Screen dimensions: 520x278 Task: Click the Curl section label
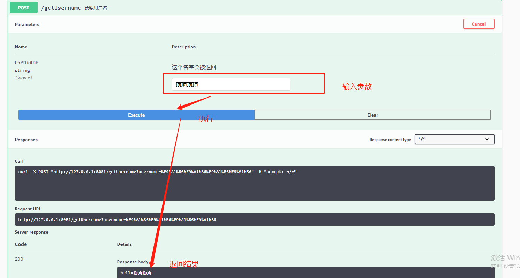click(19, 161)
